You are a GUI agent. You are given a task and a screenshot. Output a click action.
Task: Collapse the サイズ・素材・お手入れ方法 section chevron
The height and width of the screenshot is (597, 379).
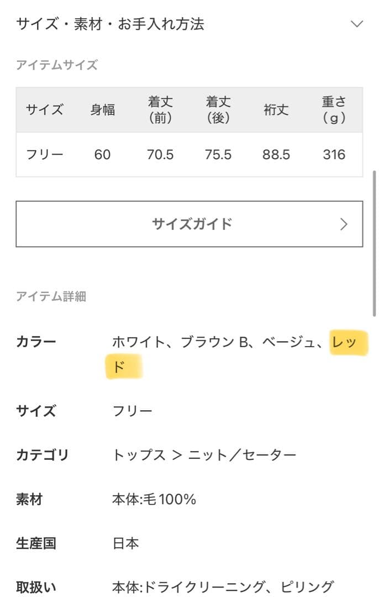(356, 24)
